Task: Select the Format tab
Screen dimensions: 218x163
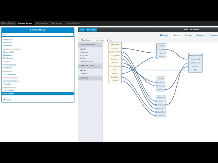Action: coord(177,35)
